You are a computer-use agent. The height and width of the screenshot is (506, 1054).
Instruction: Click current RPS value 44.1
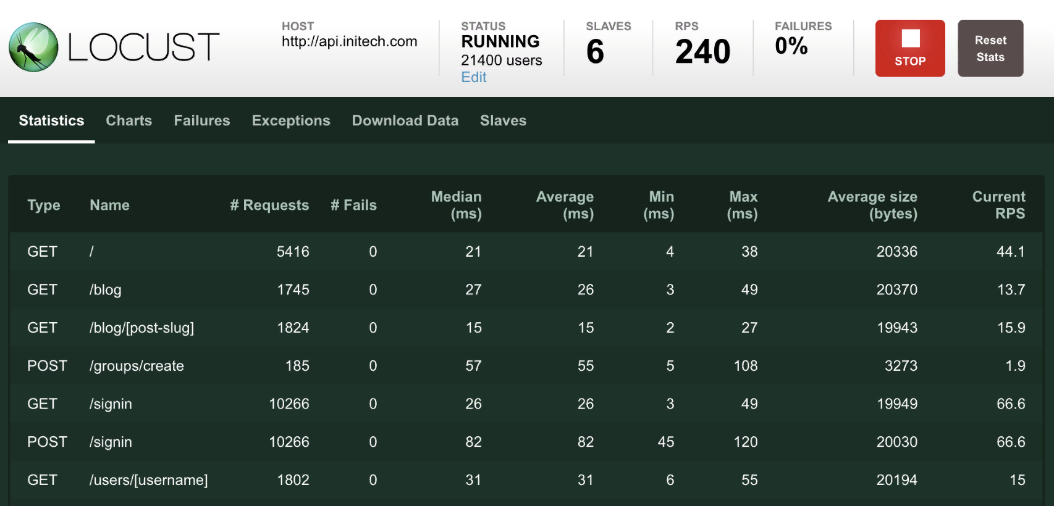[x=1011, y=252]
